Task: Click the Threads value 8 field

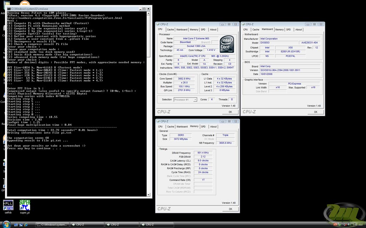Action: pos(232,99)
